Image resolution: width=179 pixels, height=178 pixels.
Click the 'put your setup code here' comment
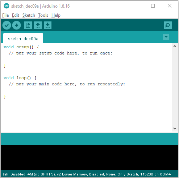coord(61,53)
